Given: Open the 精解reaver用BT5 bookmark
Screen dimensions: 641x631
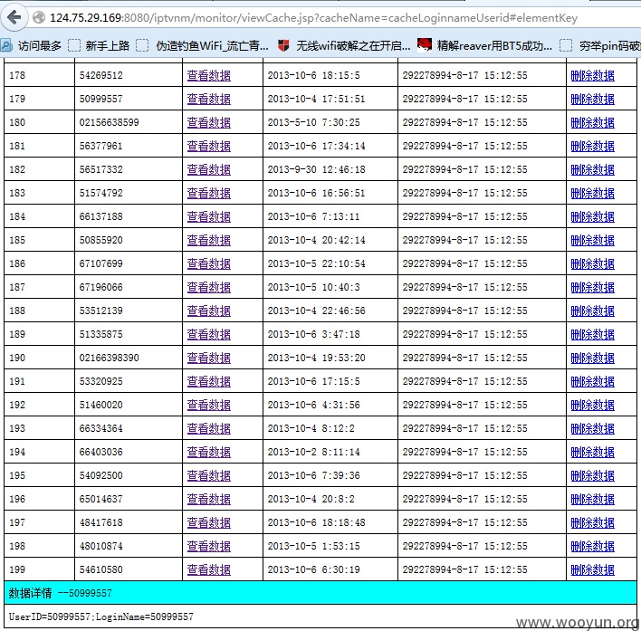Looking at the screenshot, I should pos(485,45).
